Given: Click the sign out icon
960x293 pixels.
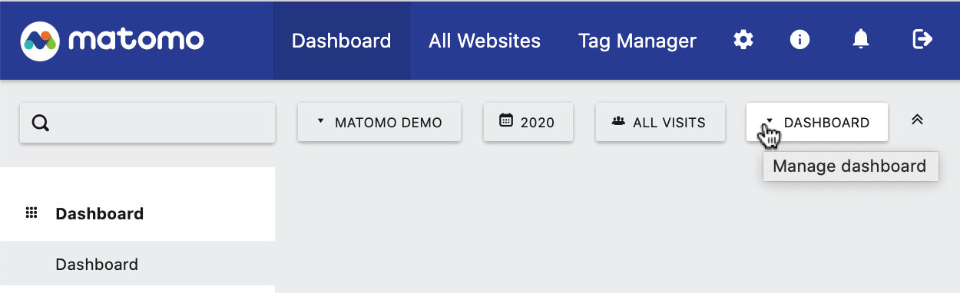Looking at the screenshot, I should point(922,40).
